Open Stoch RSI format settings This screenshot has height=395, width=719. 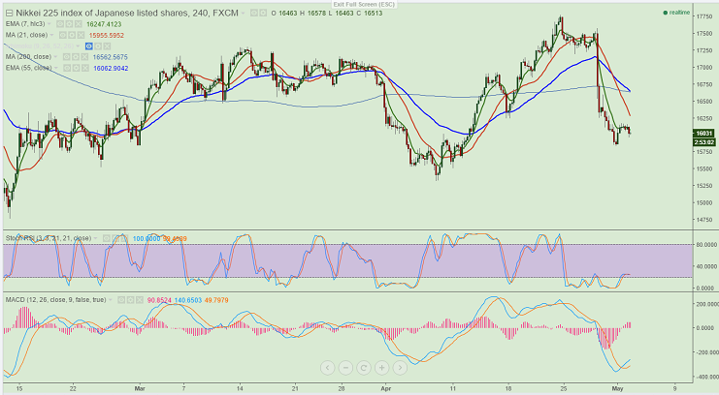pyautogui.click(x=115, y=238)
